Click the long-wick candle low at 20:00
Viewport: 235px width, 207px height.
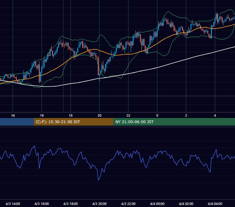[100, 81]
